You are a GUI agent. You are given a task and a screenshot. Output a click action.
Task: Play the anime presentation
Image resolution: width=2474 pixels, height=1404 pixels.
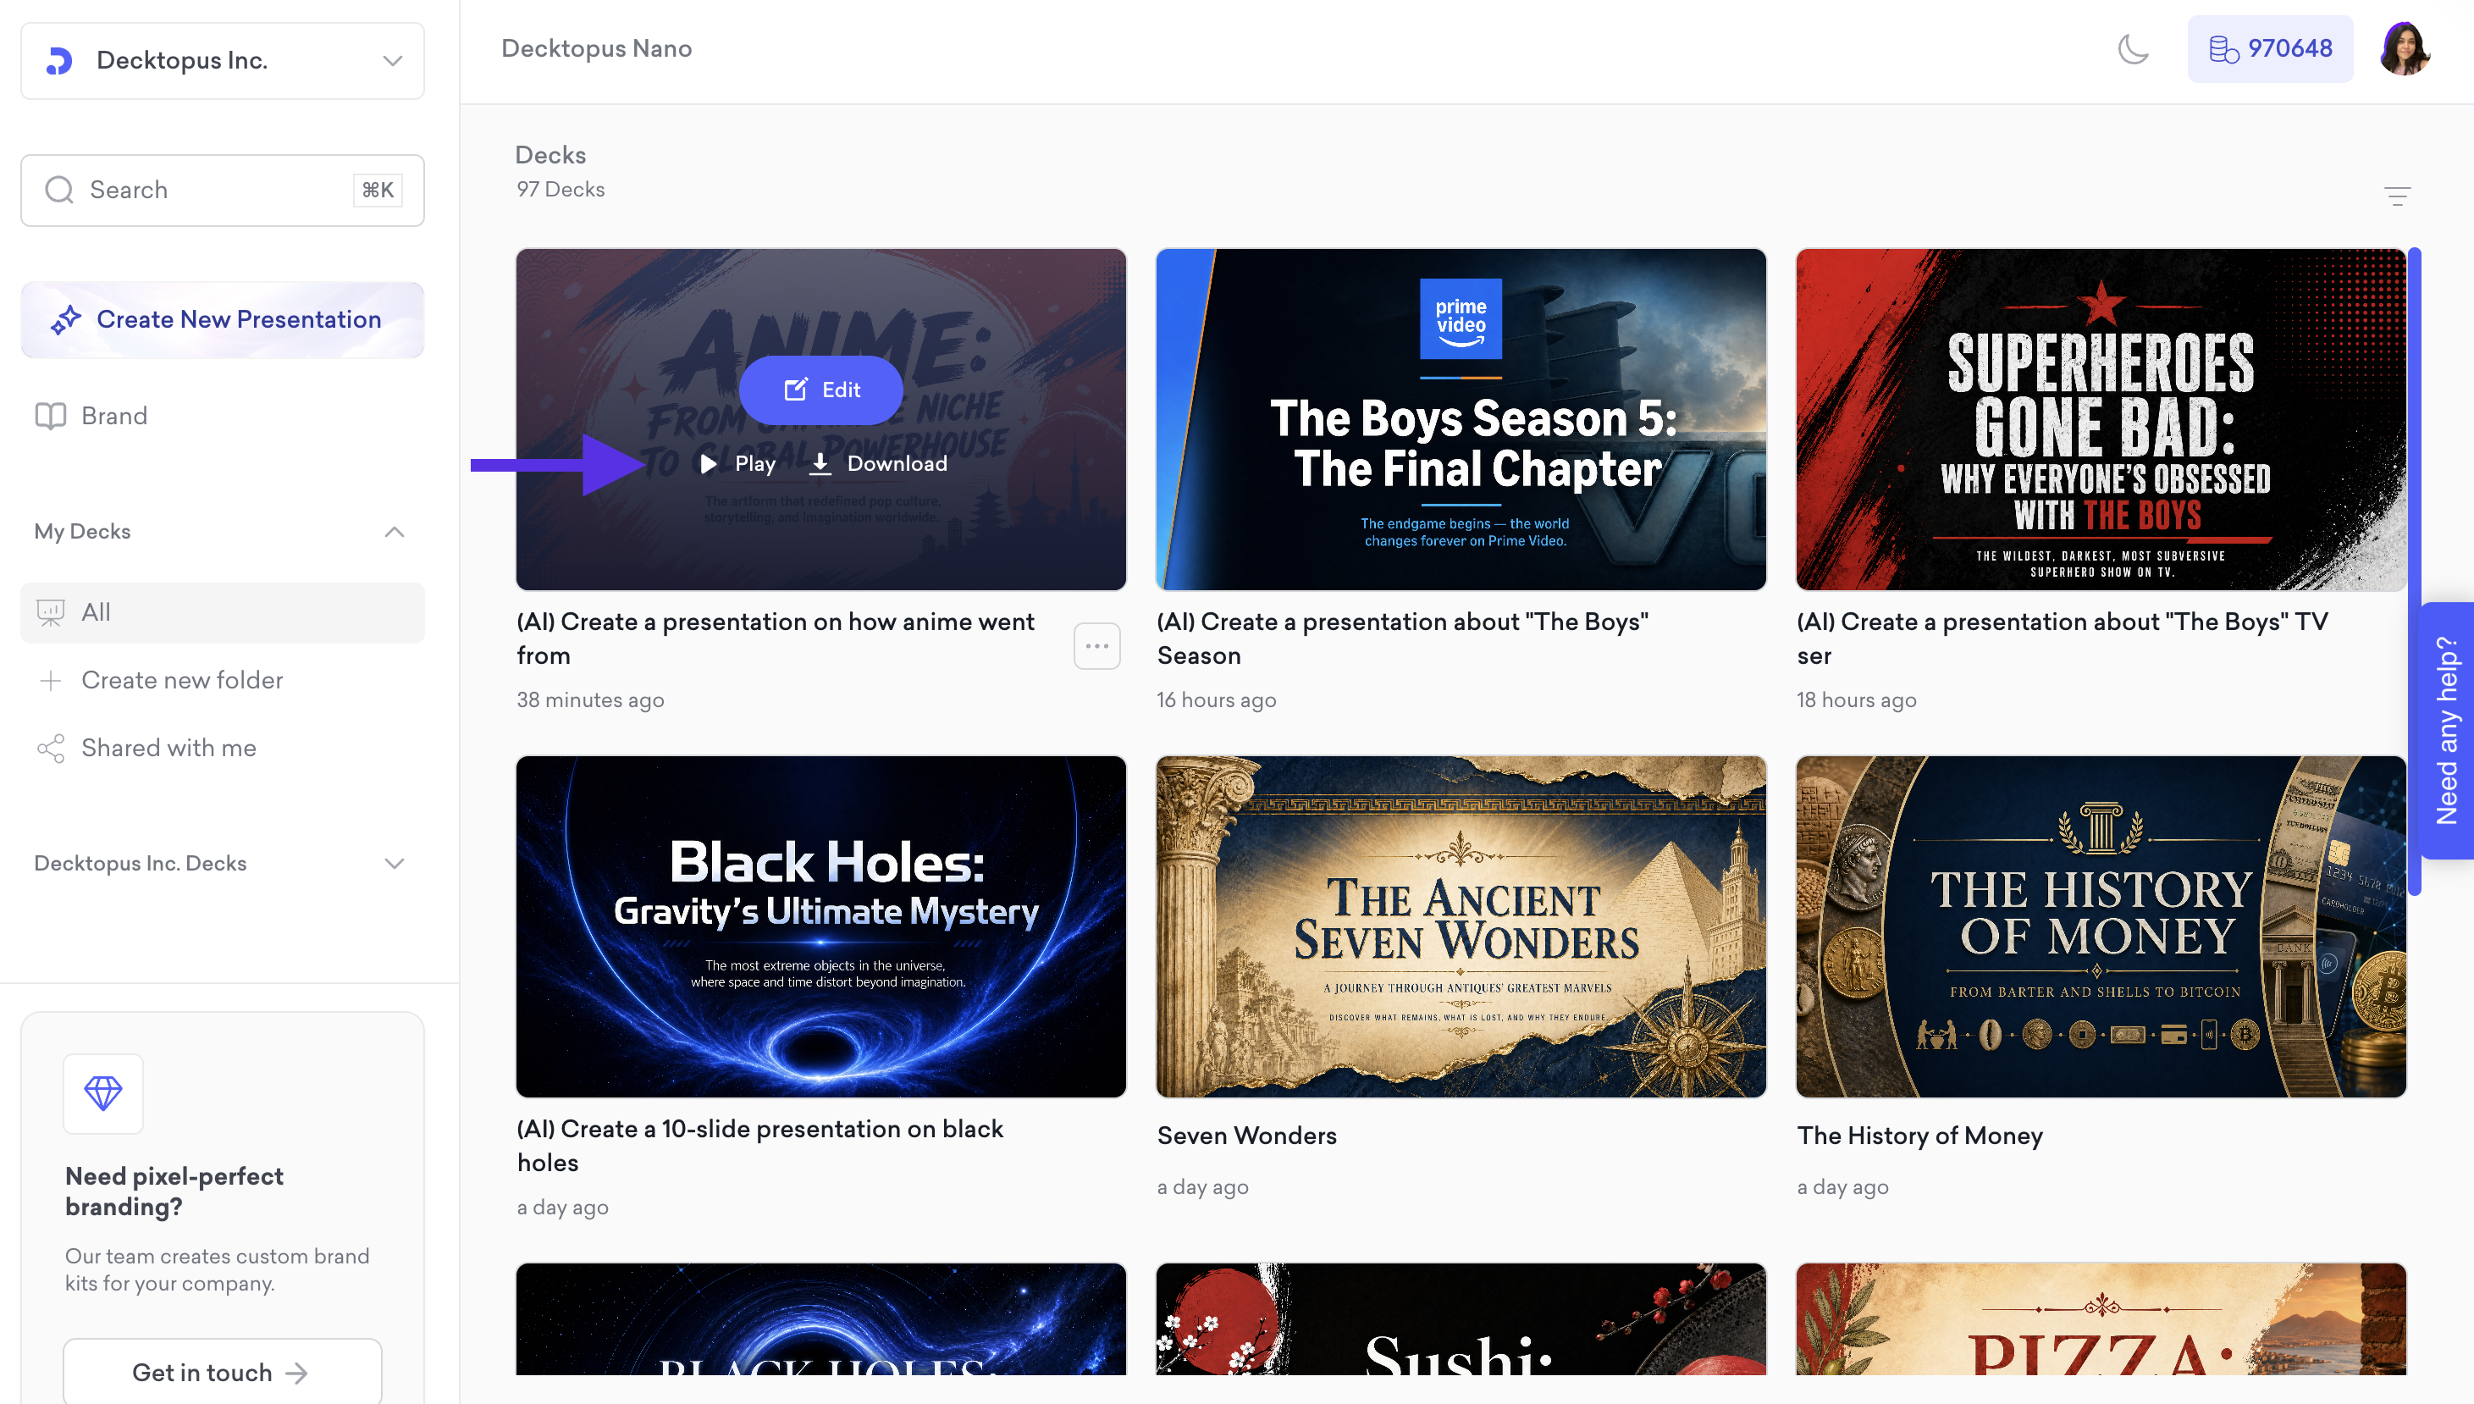(737, 464)
